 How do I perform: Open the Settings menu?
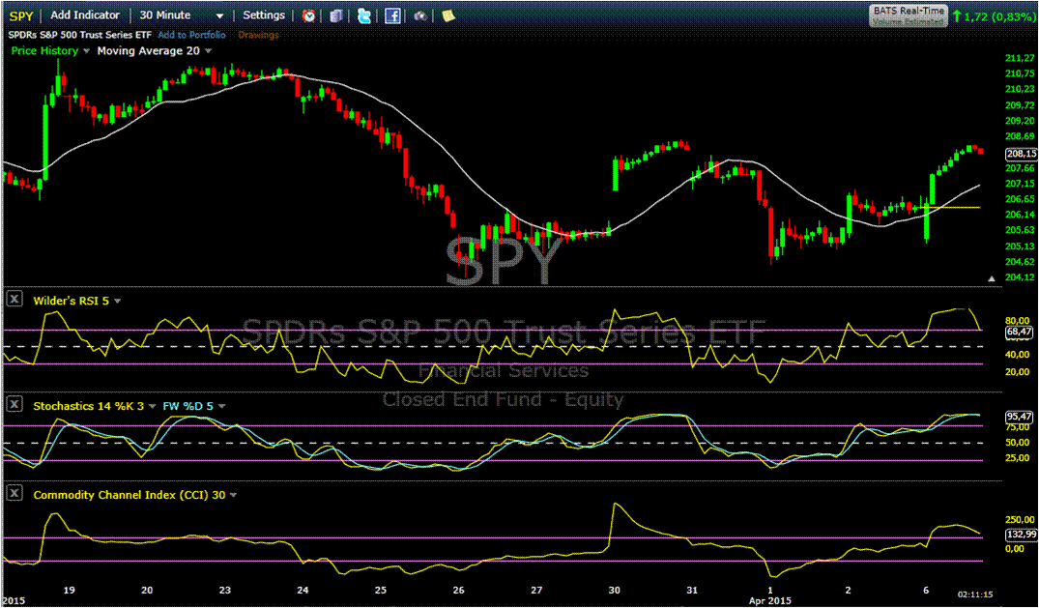tap(264, 15)
